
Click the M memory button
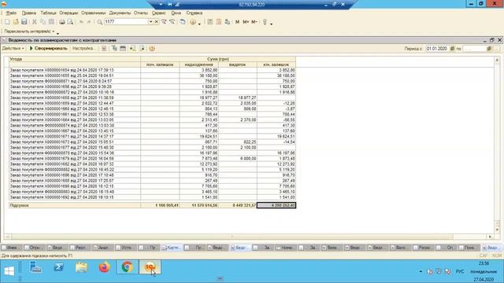point(237,22)
